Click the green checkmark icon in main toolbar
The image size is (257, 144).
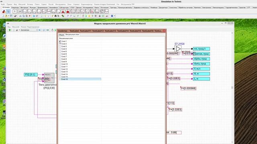point(53,16)
